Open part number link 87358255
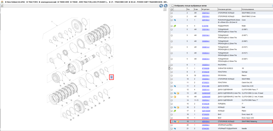Screen dimensions: 273x131 click(206, 114)
